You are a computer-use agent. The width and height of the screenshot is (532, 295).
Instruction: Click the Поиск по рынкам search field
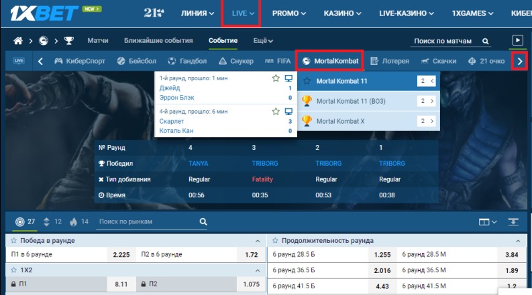pyautogui.click(x=144, y=221)
